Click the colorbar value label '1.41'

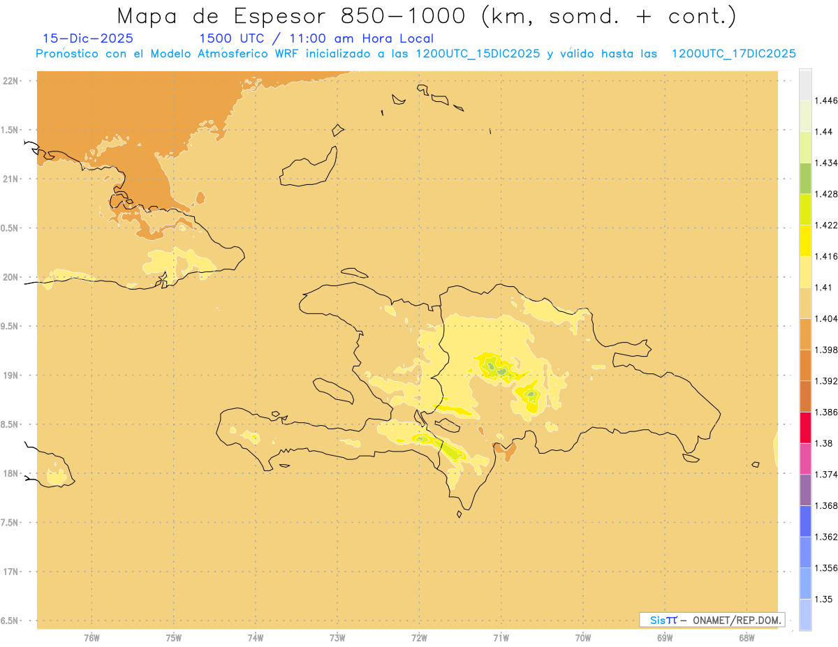tap(823, 288)
